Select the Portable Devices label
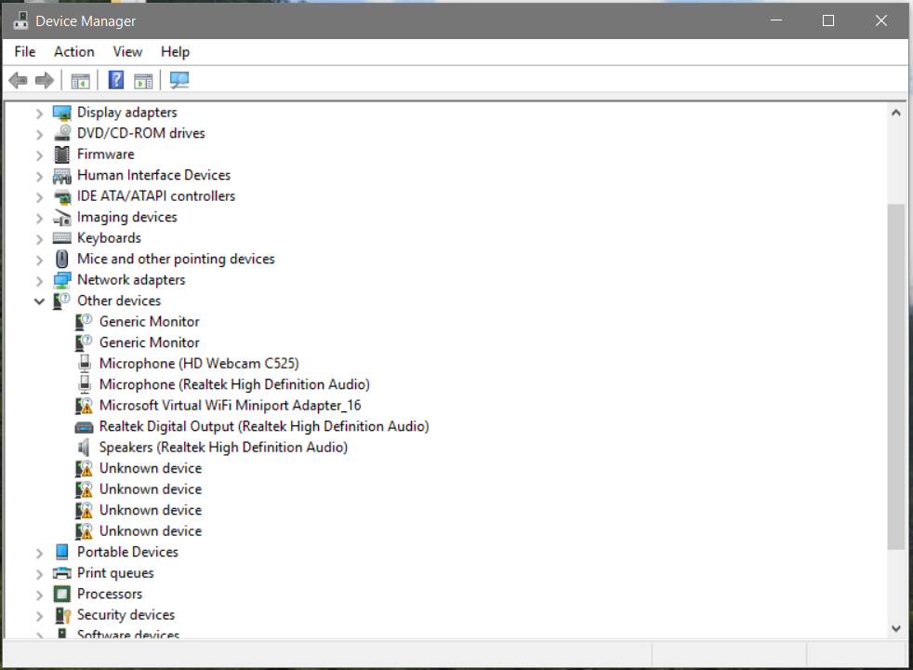This screenshot has height=670, width=913. [127, 553]
